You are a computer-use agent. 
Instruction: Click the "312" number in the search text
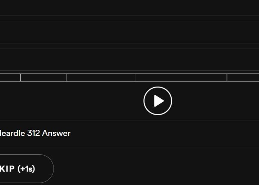pyautogui.click(x=33, y=133)
